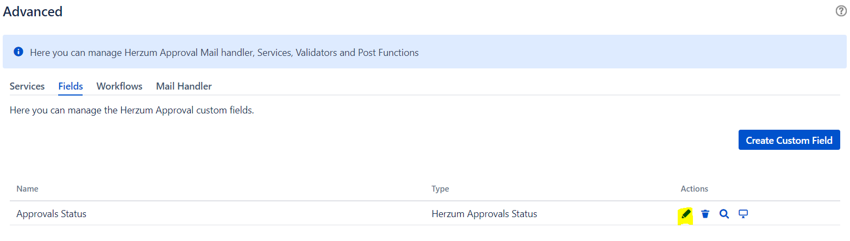Click the info icon in the blue banner
This screenshot has width=850, height=241.
[18, 52]
